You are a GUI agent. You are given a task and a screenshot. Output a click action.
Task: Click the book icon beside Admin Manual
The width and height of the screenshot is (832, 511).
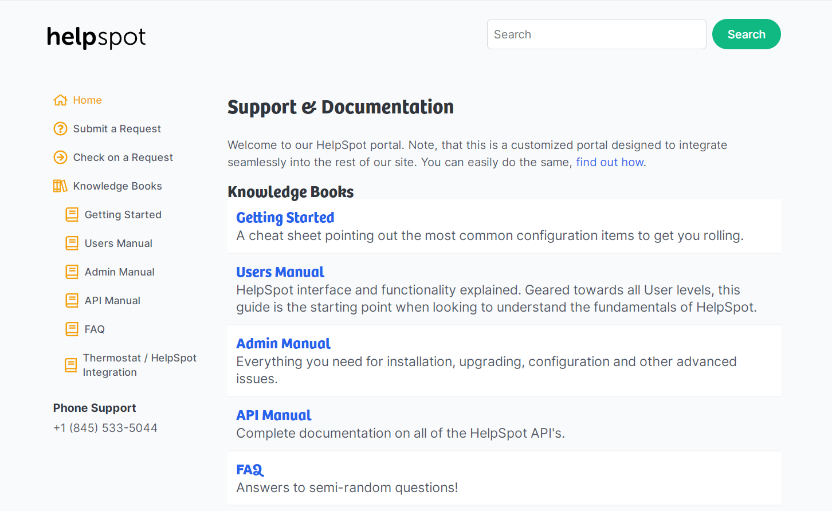72,272
